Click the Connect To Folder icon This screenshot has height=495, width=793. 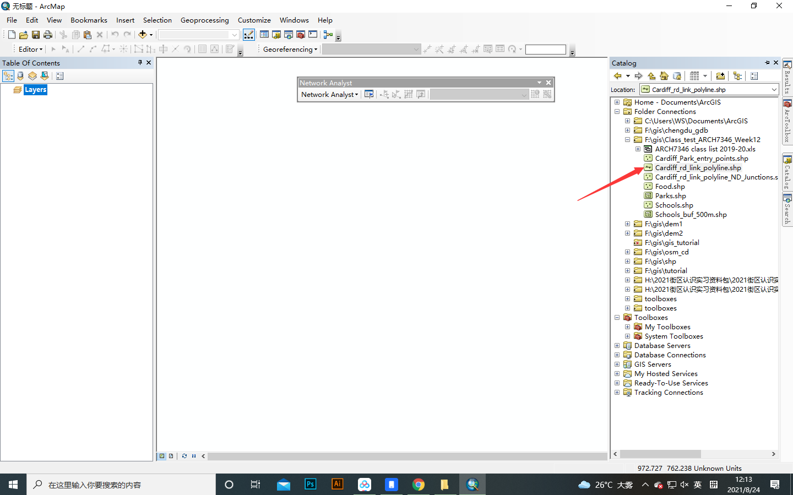pyautogui.click(x=721, y=76)
